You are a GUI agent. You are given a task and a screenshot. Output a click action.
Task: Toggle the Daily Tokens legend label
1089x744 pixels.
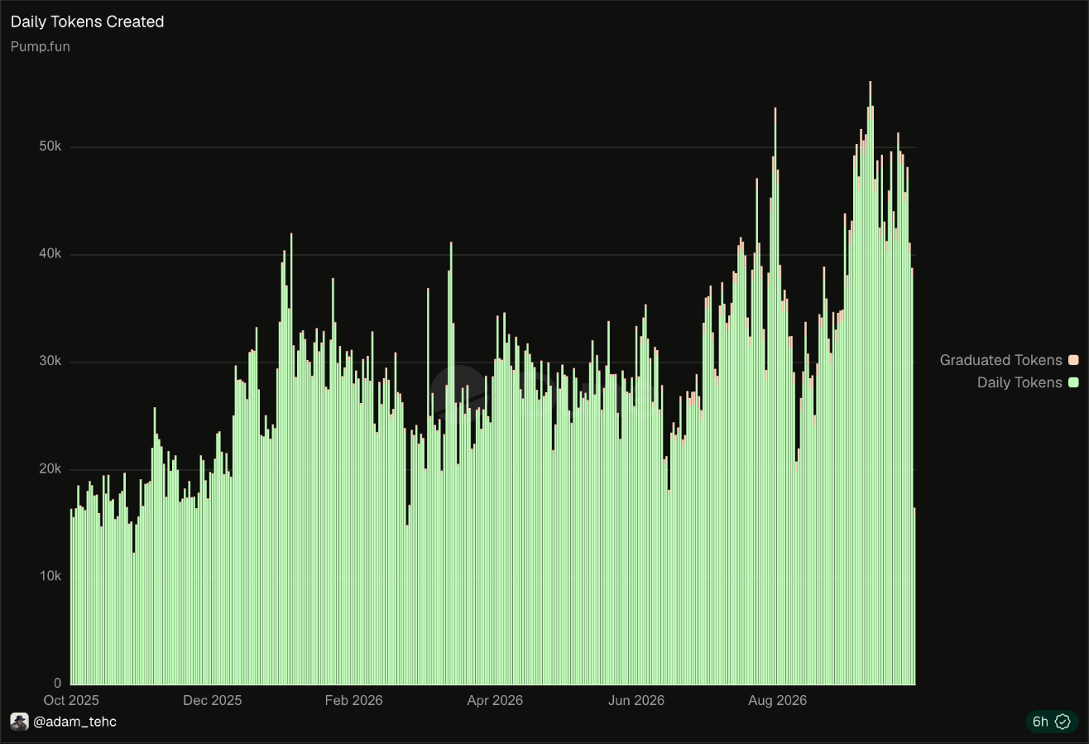[x=1019, y=382]
